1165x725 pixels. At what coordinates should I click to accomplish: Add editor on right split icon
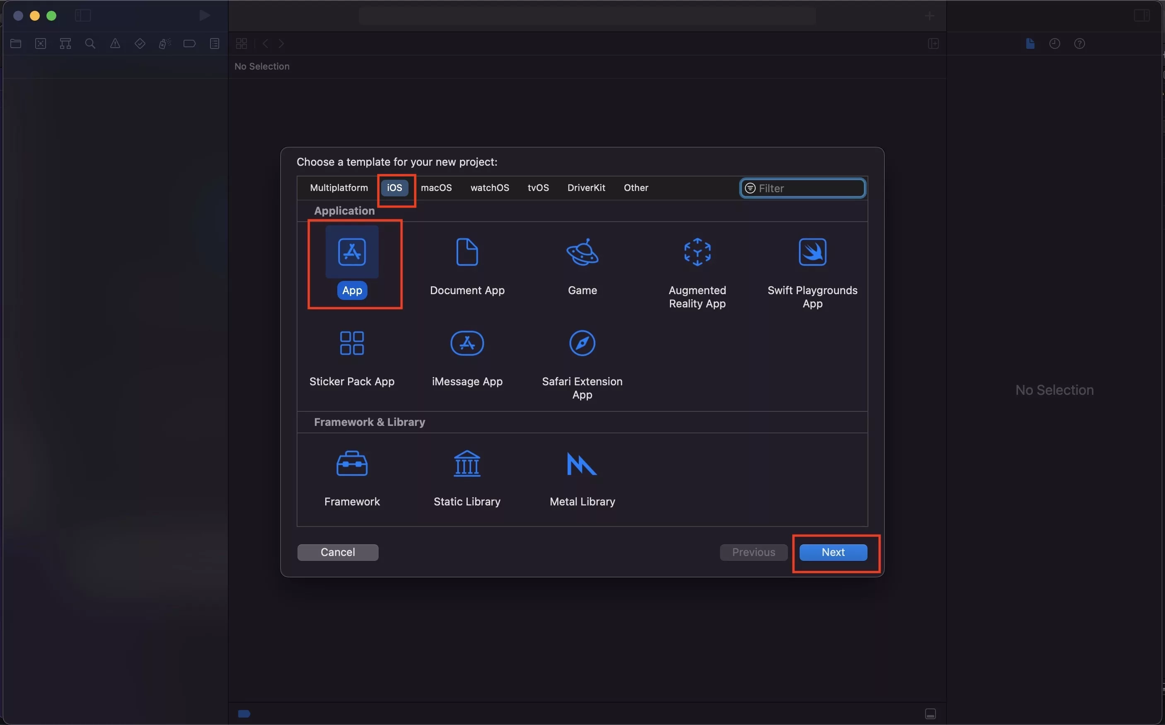pyautogui.click(x=933, y=43)
